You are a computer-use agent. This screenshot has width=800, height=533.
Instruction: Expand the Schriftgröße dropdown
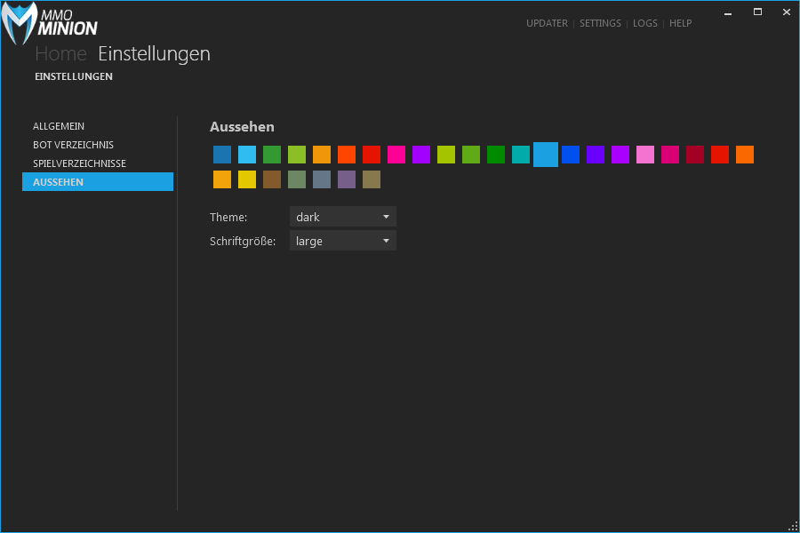(x=343, y=241)
